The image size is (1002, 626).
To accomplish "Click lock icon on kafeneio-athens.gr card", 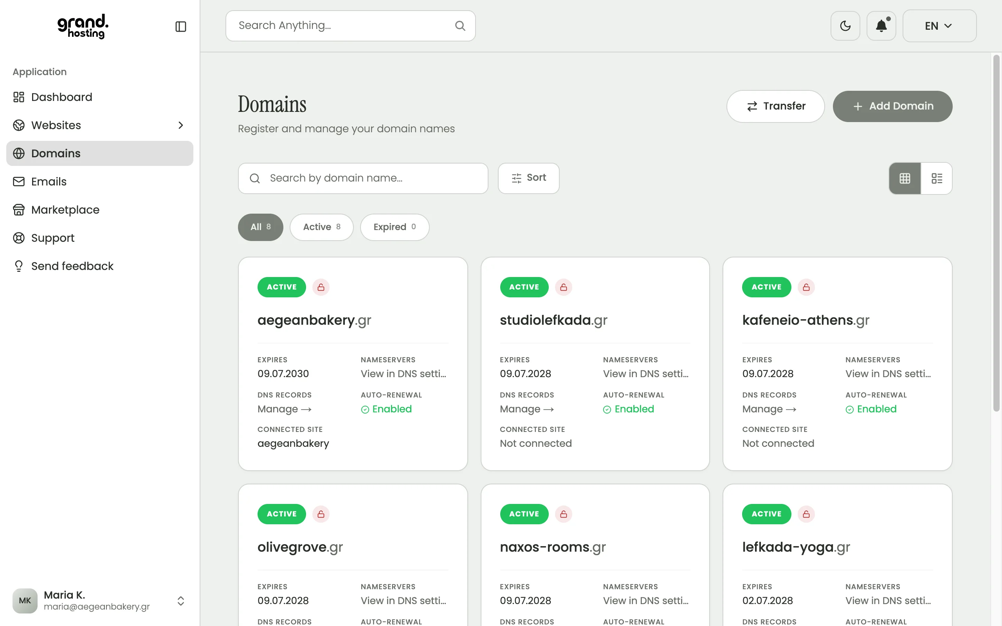I will (806, 287).
